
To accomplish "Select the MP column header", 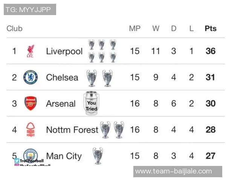I will 134,28.
